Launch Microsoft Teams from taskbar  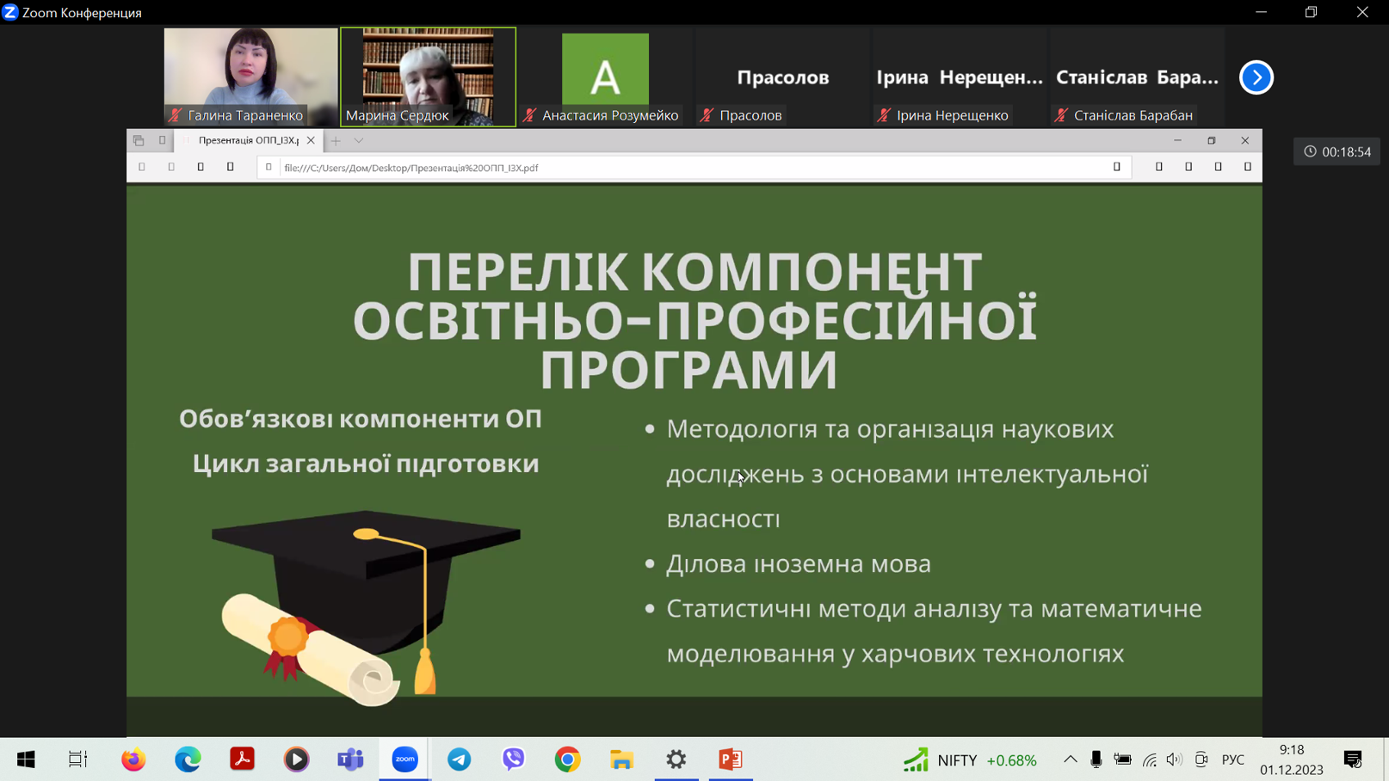coord(350,759)
